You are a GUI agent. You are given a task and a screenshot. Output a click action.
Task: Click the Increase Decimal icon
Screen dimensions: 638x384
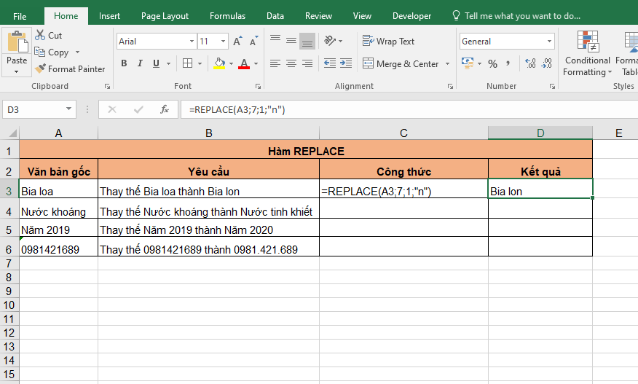529,64
